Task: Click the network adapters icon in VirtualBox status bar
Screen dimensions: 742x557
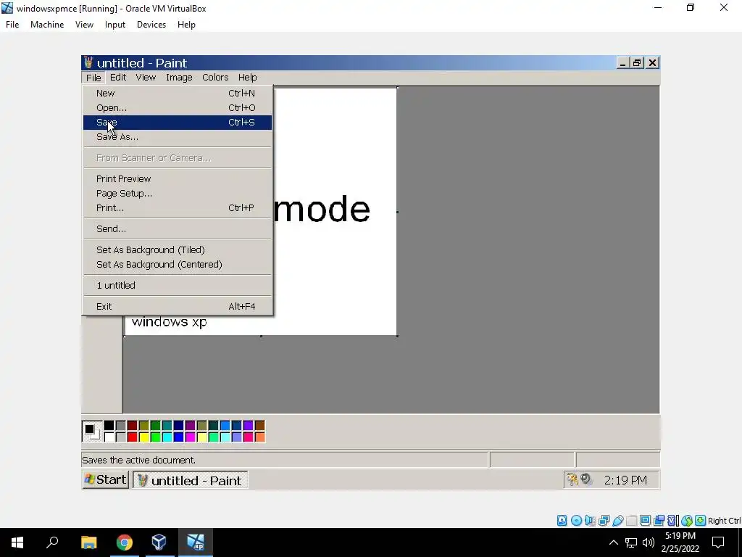Action: (x=604, y=521)
